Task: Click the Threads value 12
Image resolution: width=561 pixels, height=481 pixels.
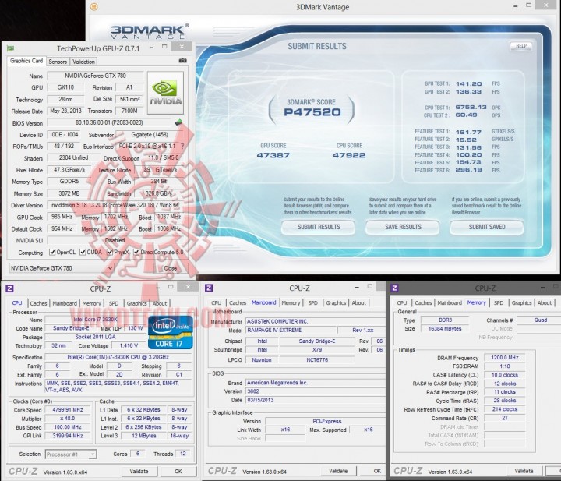Action: click(x=183, y=454)
